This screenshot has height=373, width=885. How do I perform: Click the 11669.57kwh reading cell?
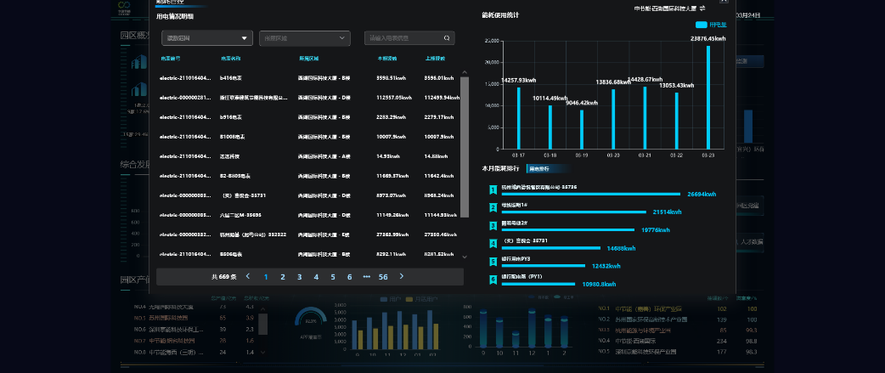tap(392, 176)
